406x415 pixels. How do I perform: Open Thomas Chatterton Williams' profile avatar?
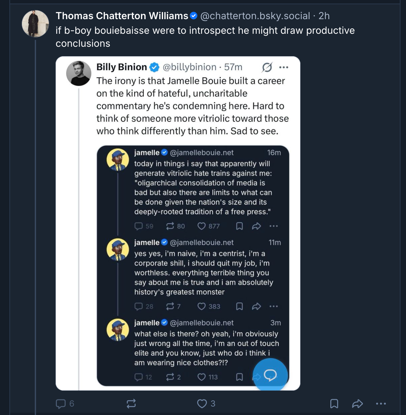coord(35,23)
